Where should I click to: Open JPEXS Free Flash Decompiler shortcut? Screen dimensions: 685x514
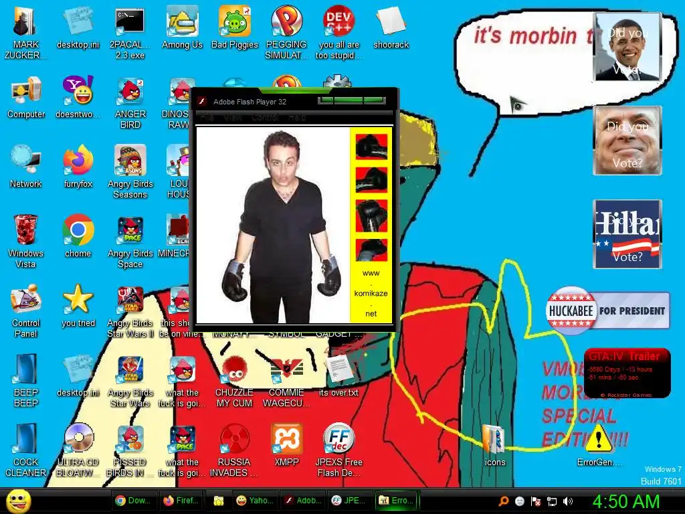point(338,450)
